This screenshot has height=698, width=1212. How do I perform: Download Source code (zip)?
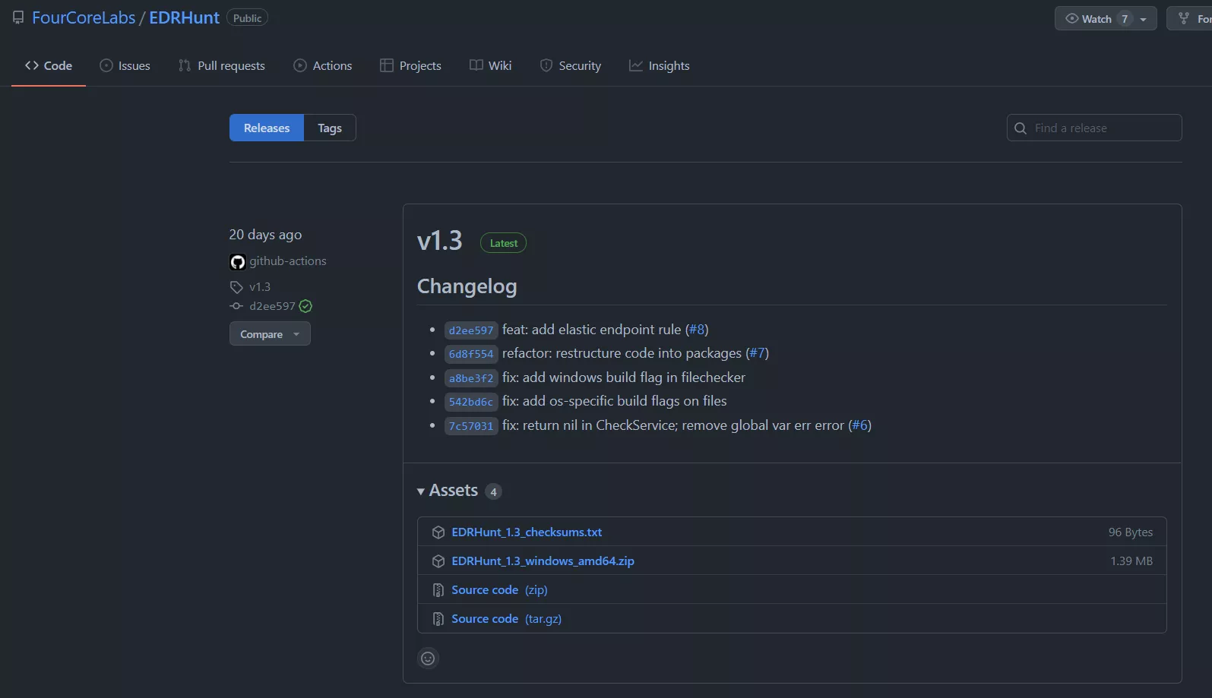coord(499,590)
